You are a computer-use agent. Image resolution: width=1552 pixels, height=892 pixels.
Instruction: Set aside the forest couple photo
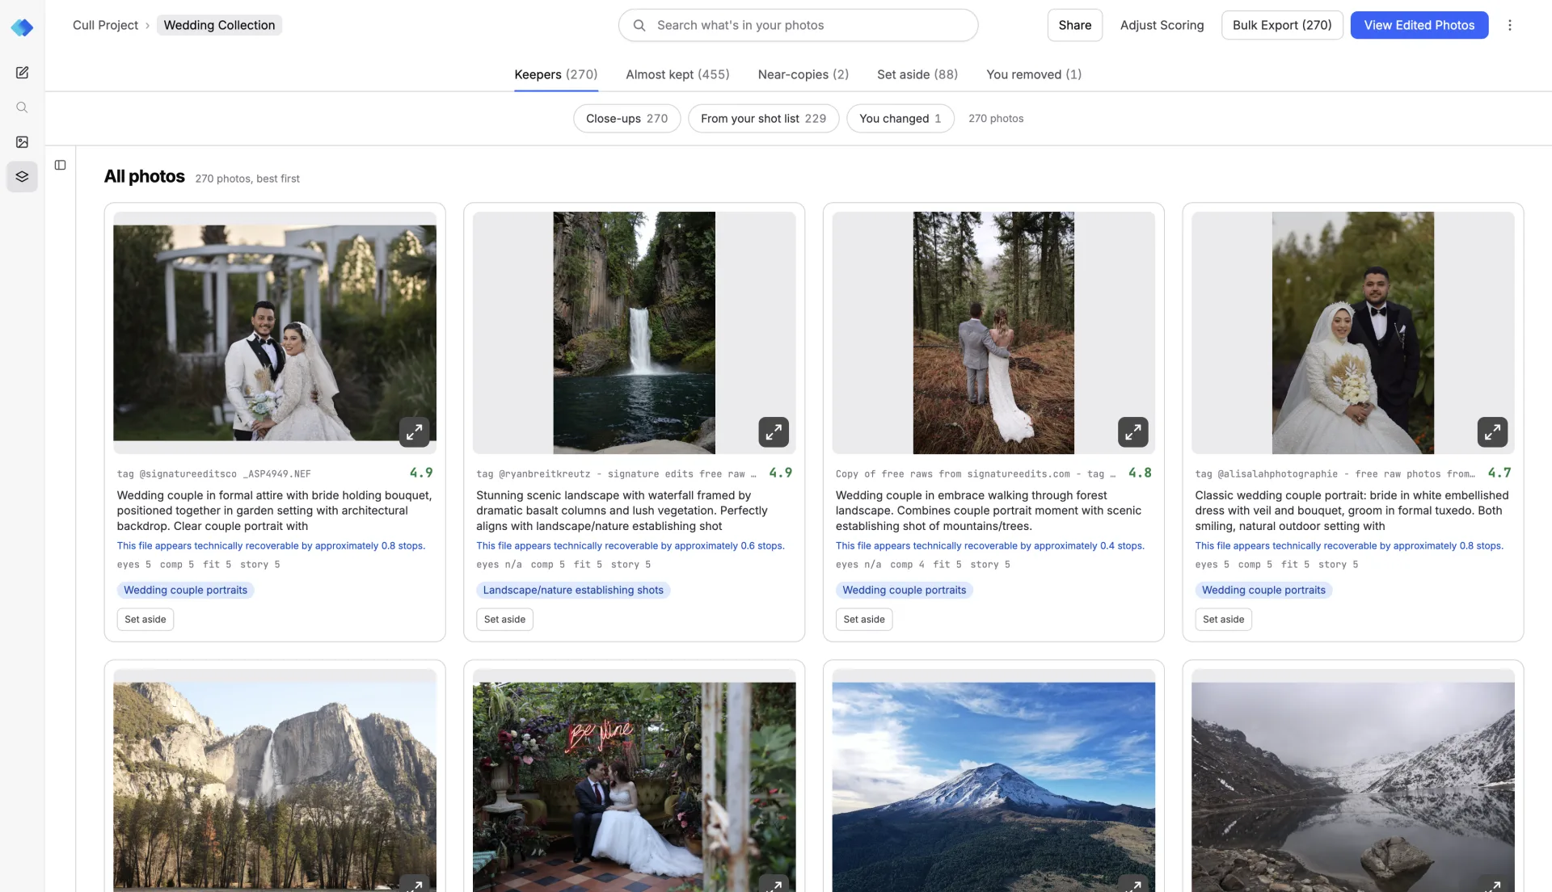pos(864,619)
